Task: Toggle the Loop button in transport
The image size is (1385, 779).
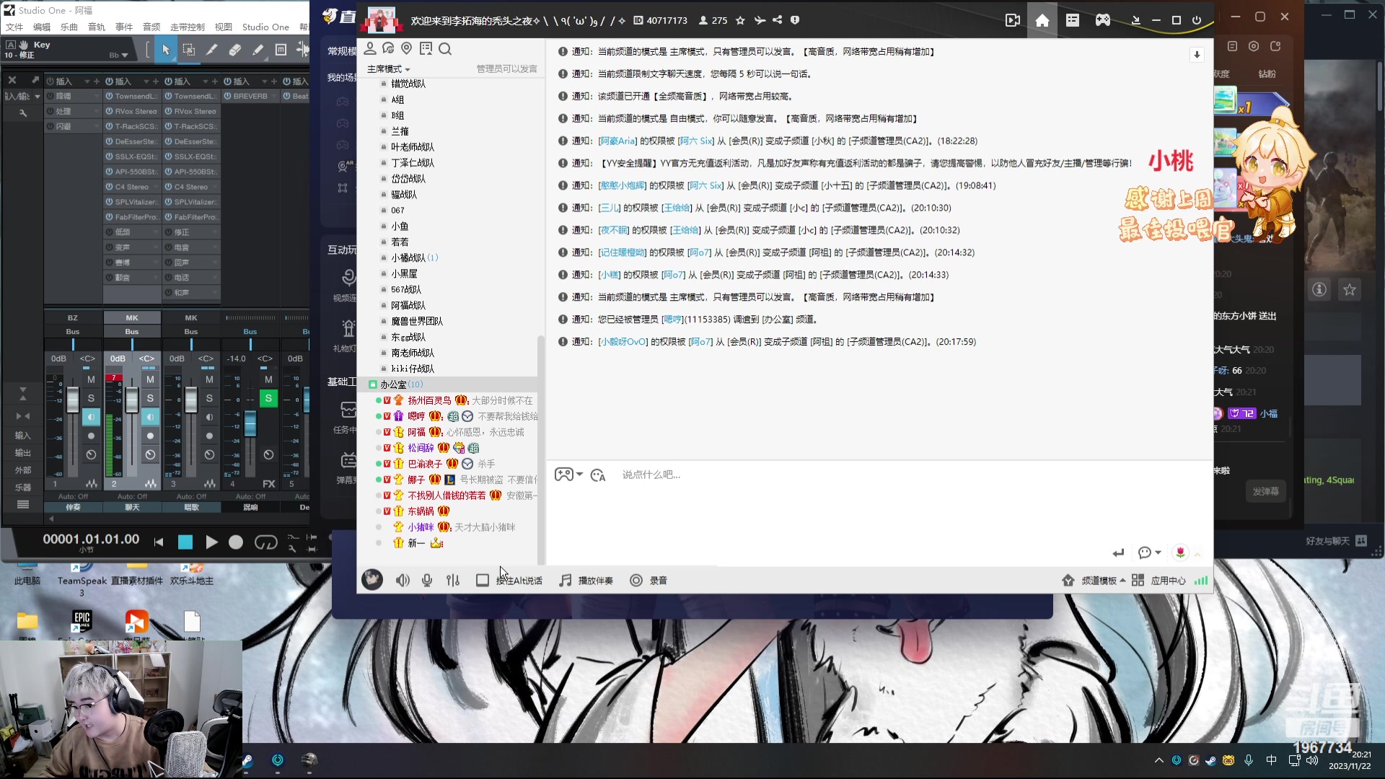Action: point(265,542)
